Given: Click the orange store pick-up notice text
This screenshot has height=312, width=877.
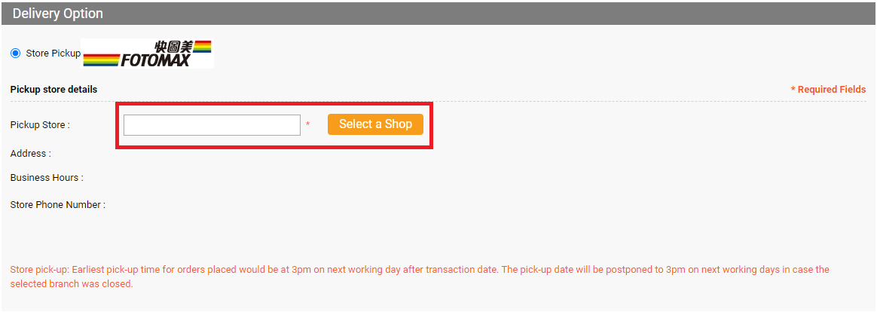Looking at the screenshot, I should pyautogui.click(x=420, y=277).
